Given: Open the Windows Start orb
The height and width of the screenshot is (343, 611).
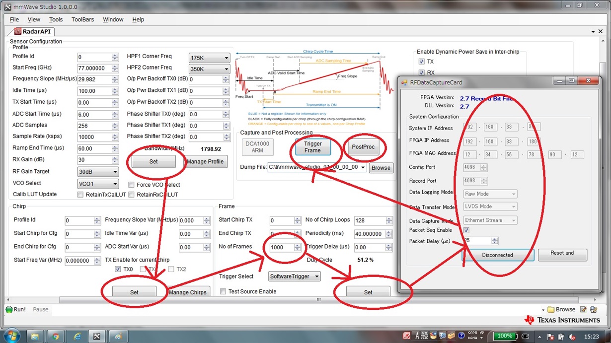Looking at the screenshot, I should click(11, 336).
